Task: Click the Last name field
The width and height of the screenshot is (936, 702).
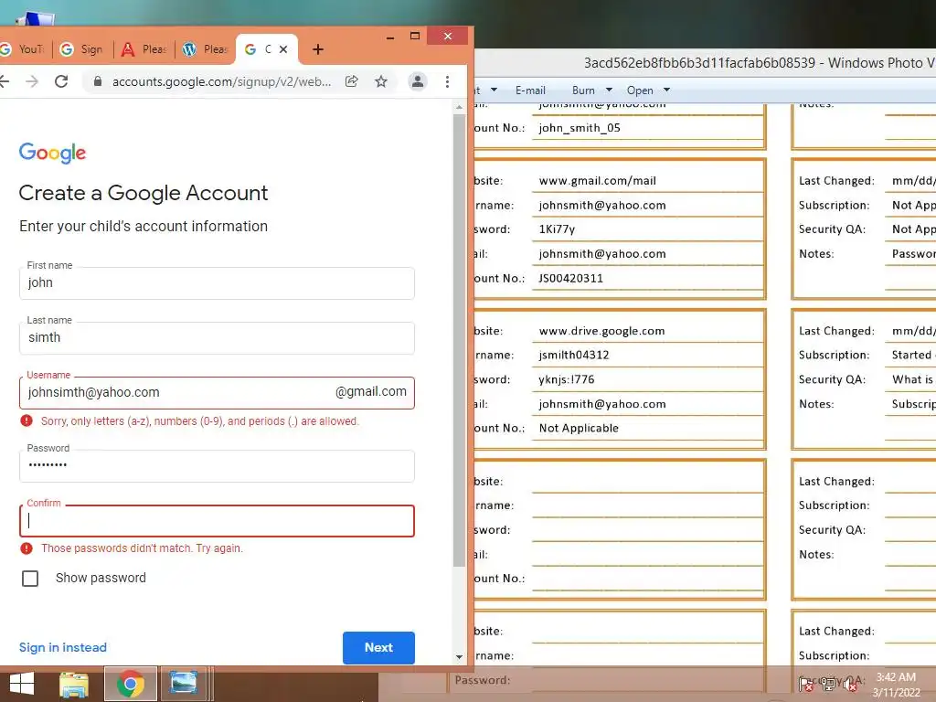Action: click(x=217, y=338)
